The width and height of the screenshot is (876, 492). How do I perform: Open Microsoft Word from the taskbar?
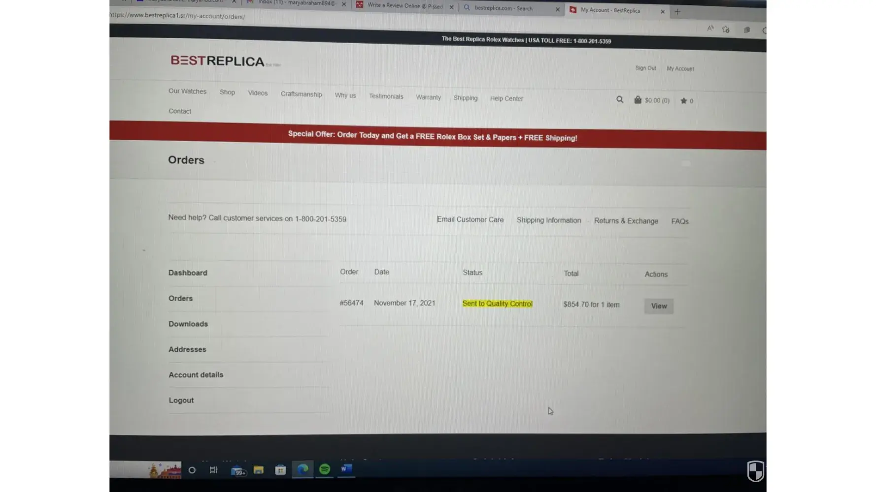pyautogui.click(x=346, y=469)
